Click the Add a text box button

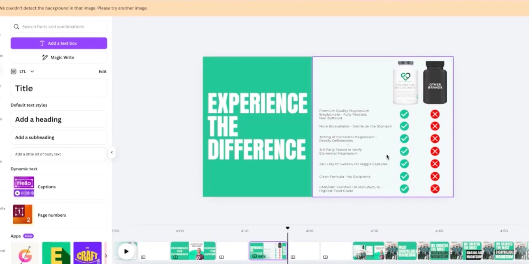click(59, 43)
